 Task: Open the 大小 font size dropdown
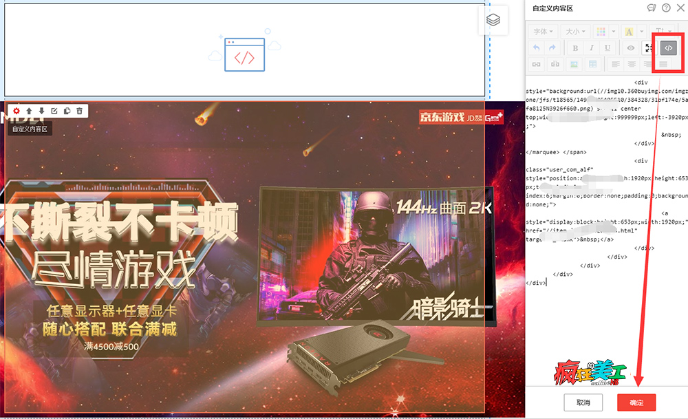(575, 32)
